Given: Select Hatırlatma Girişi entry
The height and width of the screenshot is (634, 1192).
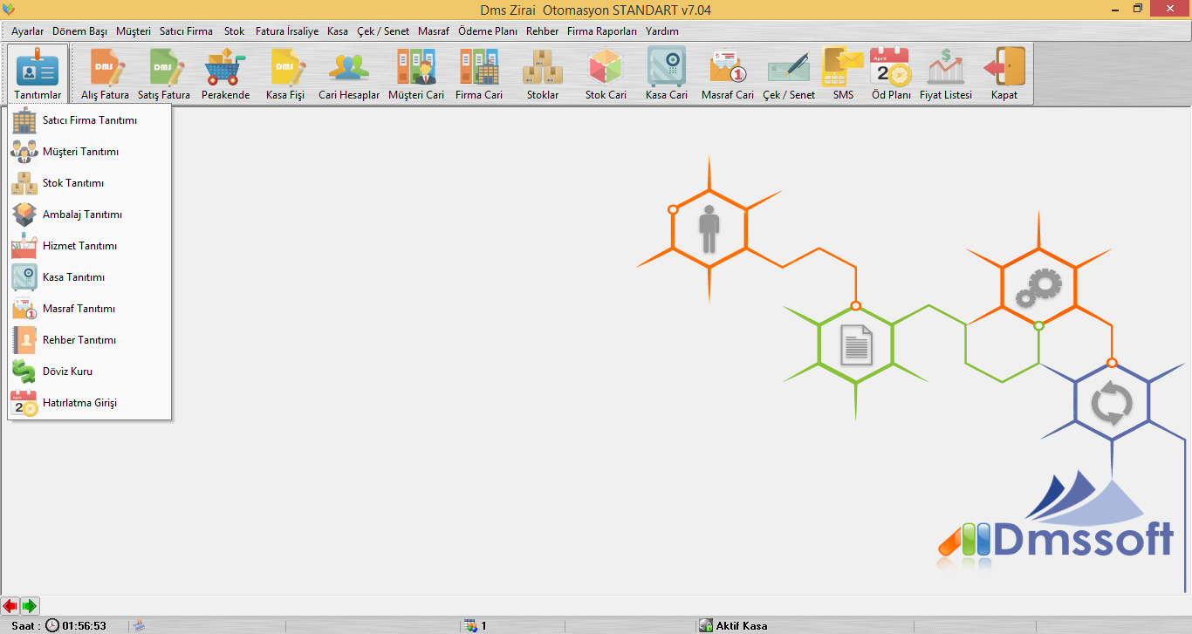Looking at the screenshot, I should [x=79, y=403].
